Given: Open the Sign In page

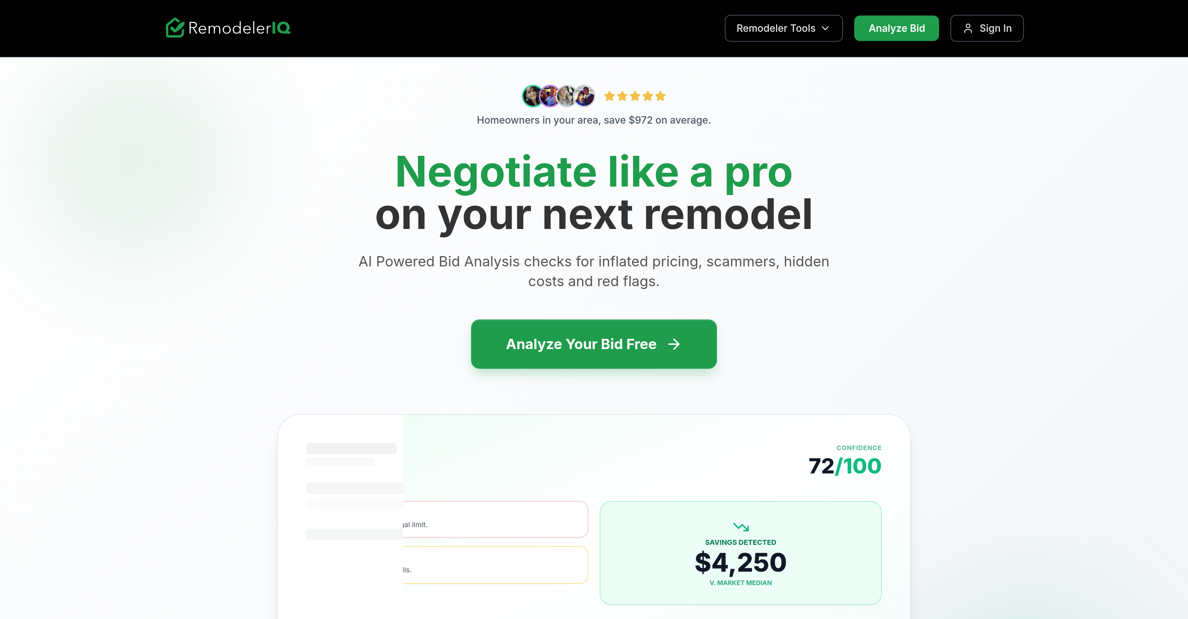Looking at the screenshot, I should click(x=986, y=28).
